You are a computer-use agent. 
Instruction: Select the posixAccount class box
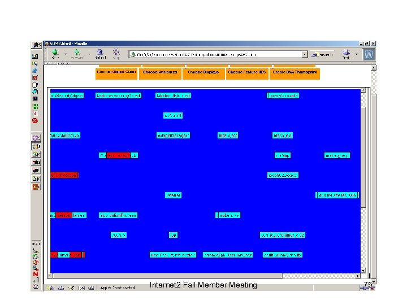tap(283, 95)
